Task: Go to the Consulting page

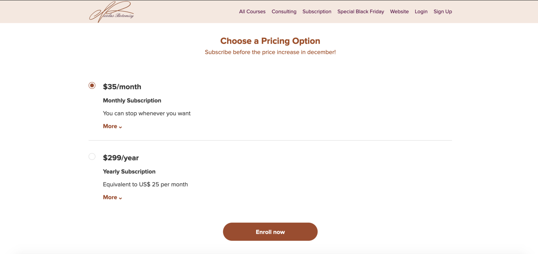Action: coord(284,12)
